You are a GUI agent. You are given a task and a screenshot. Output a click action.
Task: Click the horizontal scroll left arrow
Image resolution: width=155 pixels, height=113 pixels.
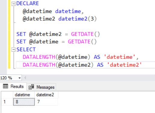coord(25,78)
